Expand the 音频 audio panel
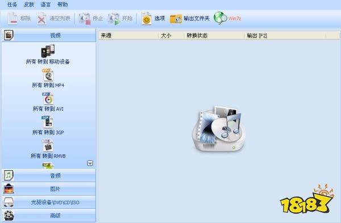This screenshot has width=341, height=223. 49,175
